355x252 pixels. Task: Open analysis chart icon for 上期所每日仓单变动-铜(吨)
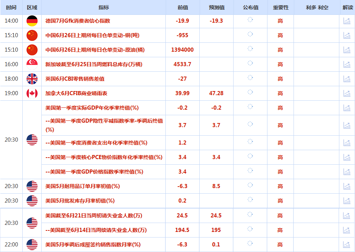click(347, 35)
